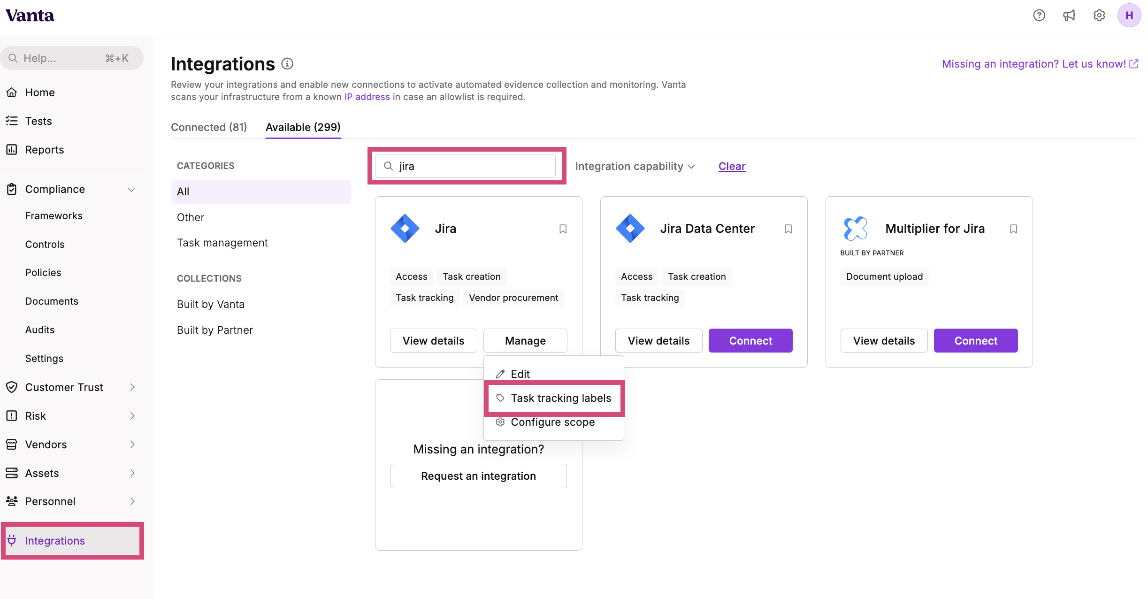Open the settings gear icon in header
The width and height of the screenshot is (1148, 599).
tap(1099, 15)
